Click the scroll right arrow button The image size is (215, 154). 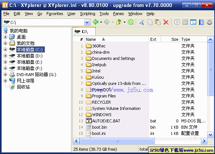click(204, 141)
